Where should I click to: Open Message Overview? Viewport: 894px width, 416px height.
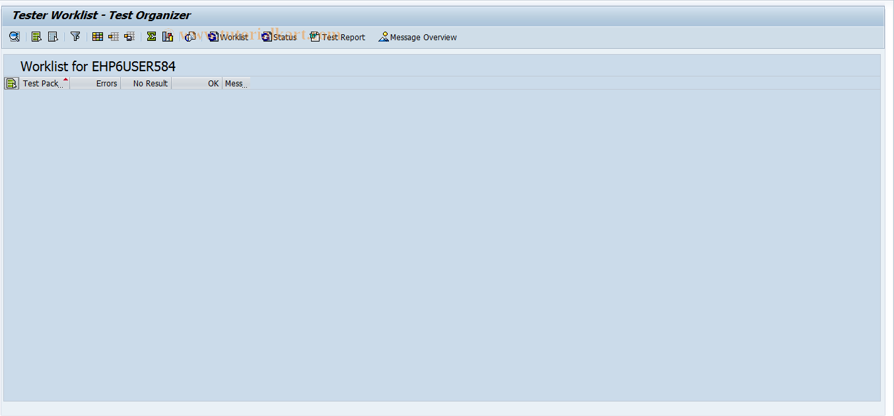point(417,37)
